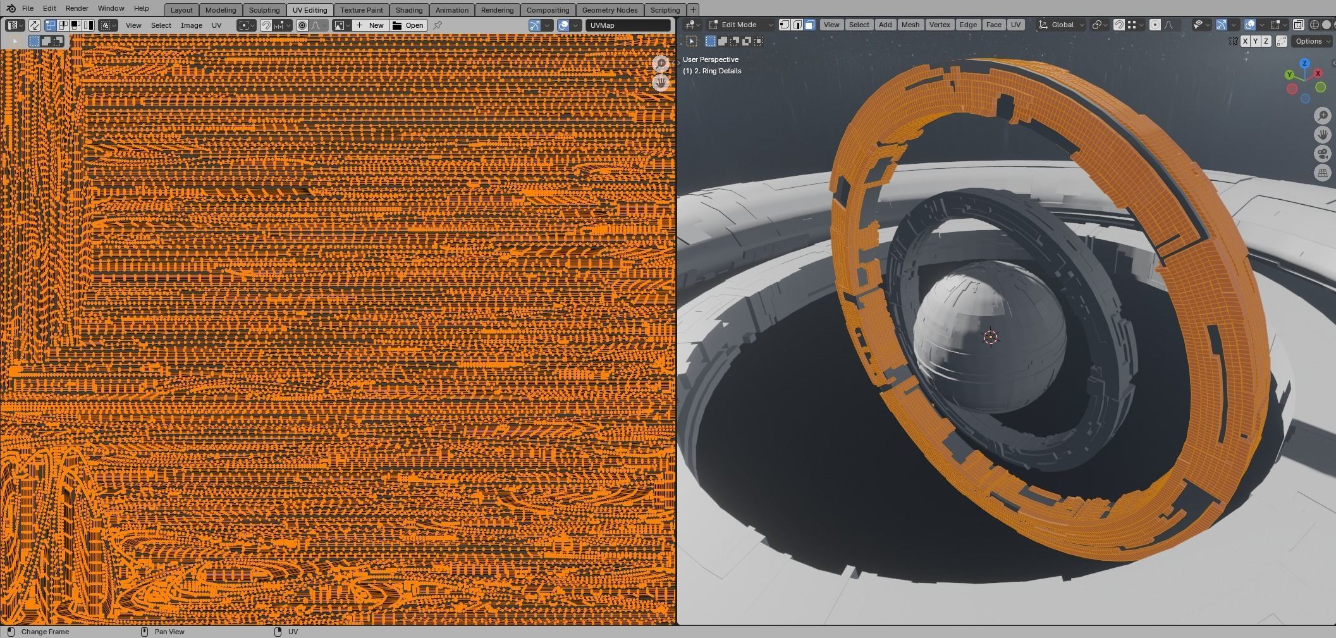The width and height of the screenshot is (1336, 638).
Task: Select UV island selection mode
Action: click(88, 25)
